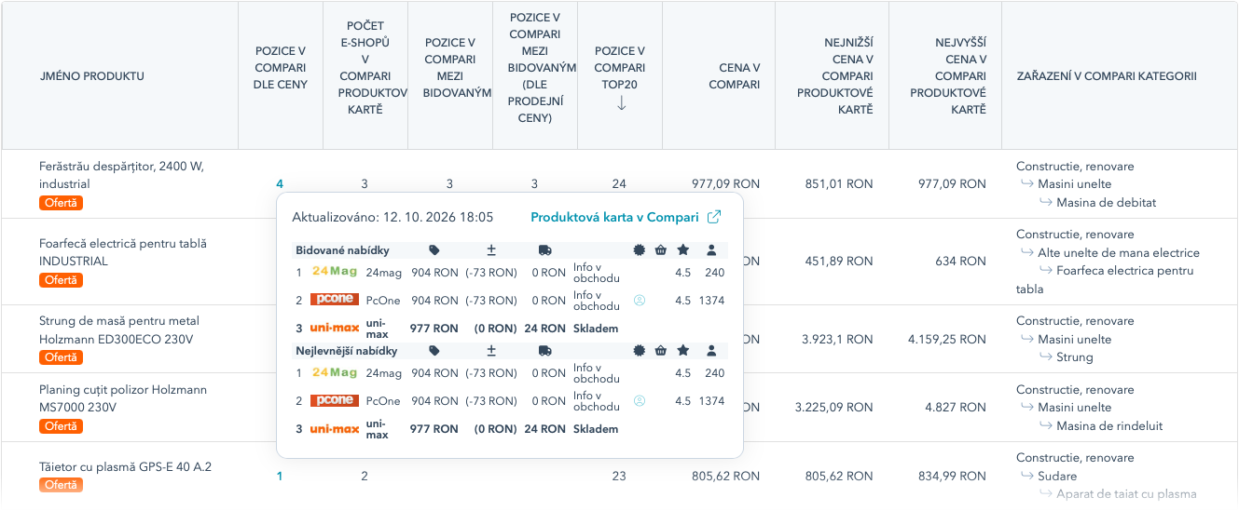Viewport: 1239px width, 511px height.
Task: Select product Tăietor cu plasmă GPS-E 40 A.2
Action: pos(125,466)
